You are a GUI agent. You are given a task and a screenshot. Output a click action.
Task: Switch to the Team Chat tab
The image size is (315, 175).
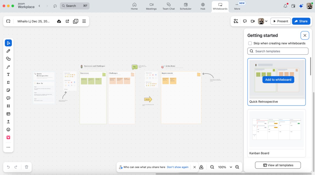pos(169,6)
